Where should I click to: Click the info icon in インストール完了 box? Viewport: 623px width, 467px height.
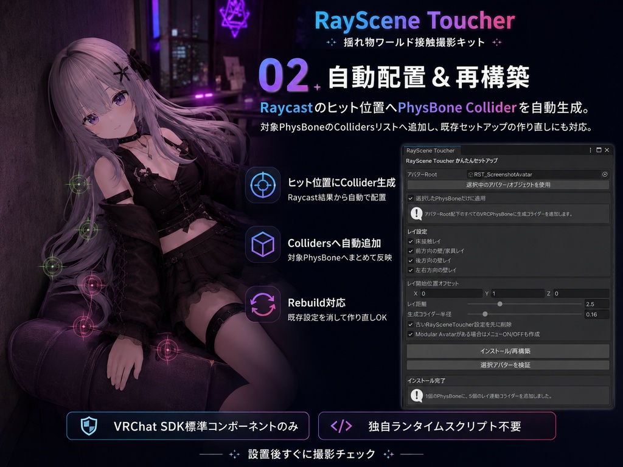(416, 395)
